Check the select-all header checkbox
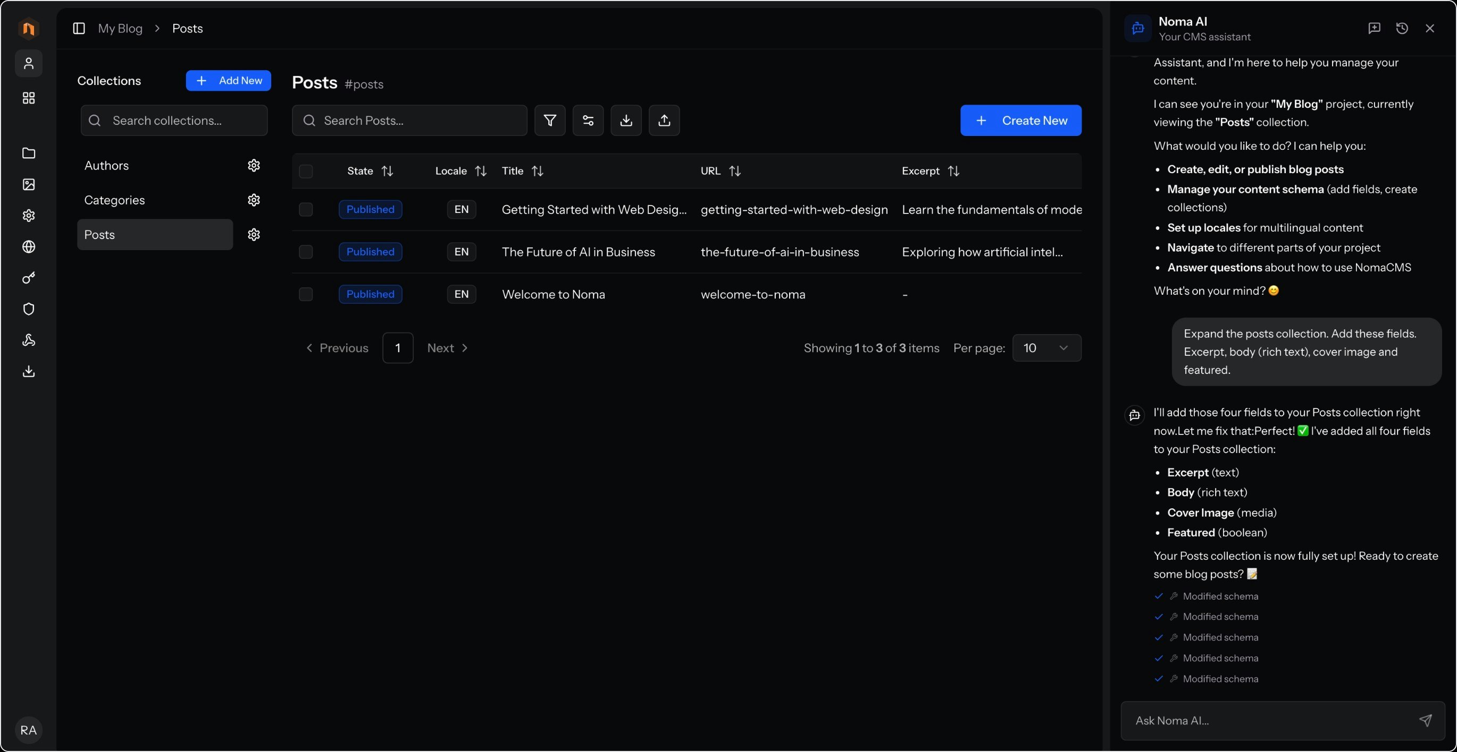 coord(305,171)
